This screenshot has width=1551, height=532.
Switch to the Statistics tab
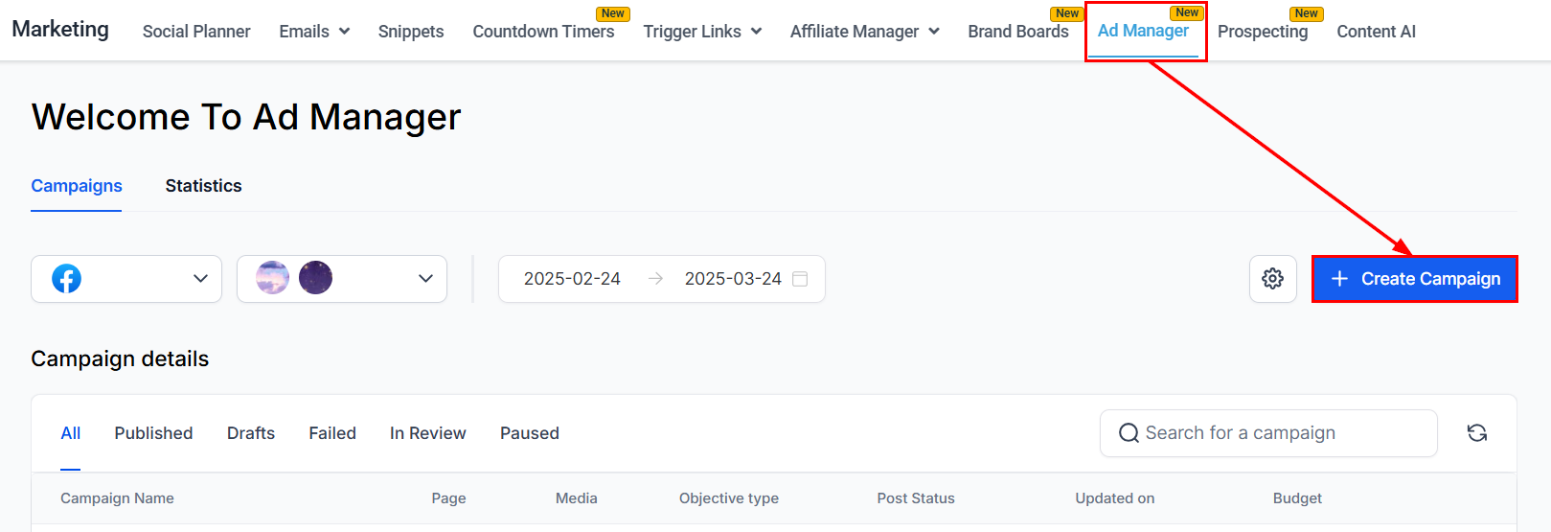pos(203,186)
